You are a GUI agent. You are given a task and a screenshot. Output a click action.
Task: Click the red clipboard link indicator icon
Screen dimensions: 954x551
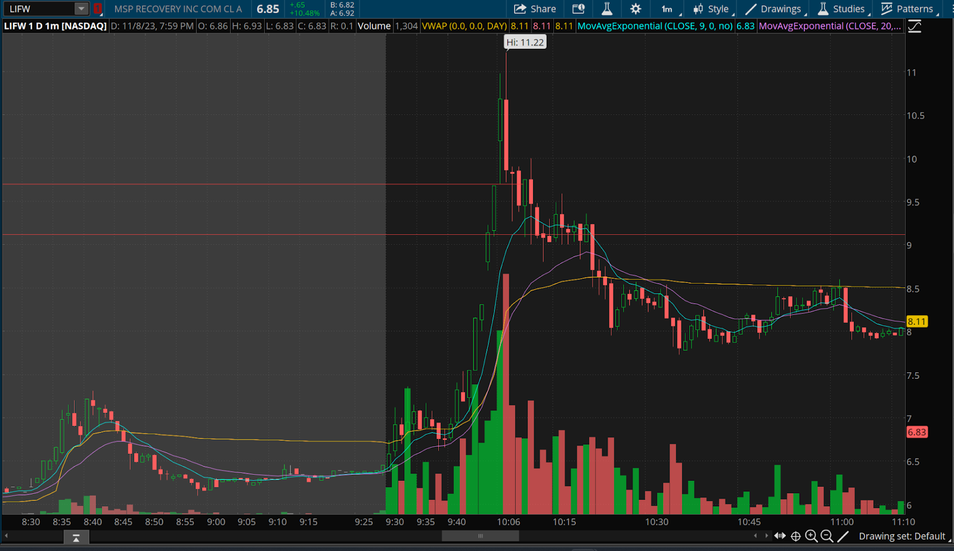pyautogui.click(x=98, y=9)
